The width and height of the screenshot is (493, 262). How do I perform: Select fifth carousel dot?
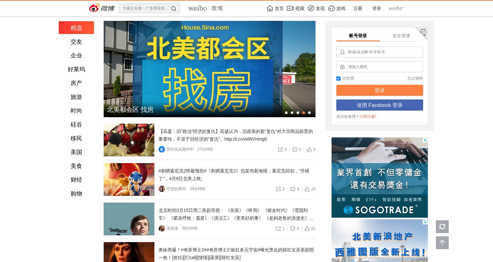[x=309, y=113]
